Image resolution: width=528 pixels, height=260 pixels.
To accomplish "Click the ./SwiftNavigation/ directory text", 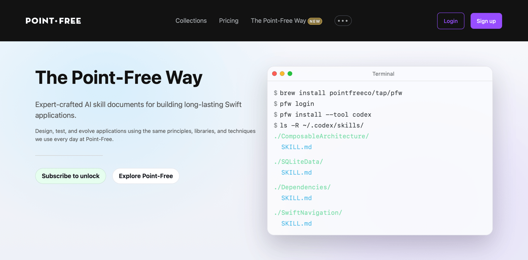I will 308,212.
